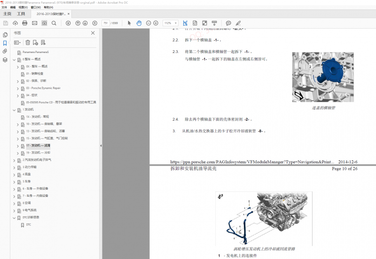The image size is (376, 259).
Task: Zoom in with plus icon
Action: pos(156,23)
